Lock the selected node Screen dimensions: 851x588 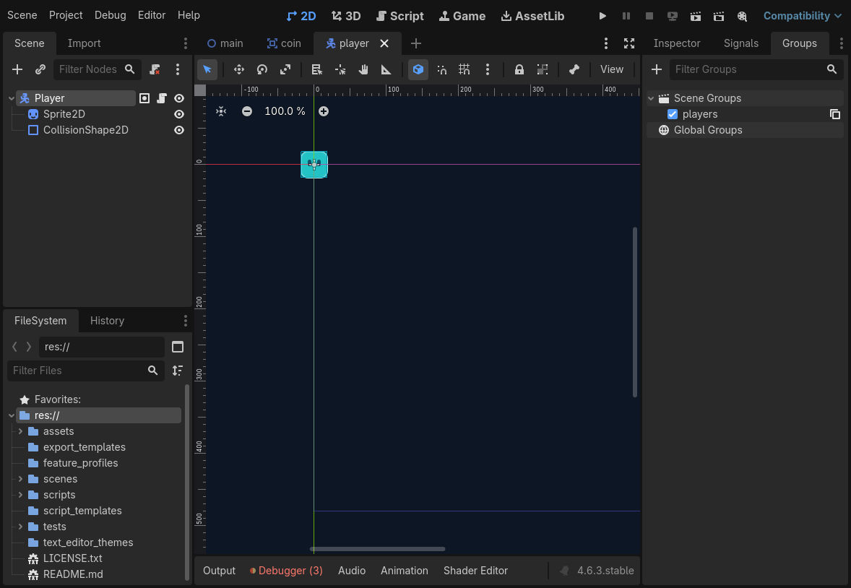519,69
